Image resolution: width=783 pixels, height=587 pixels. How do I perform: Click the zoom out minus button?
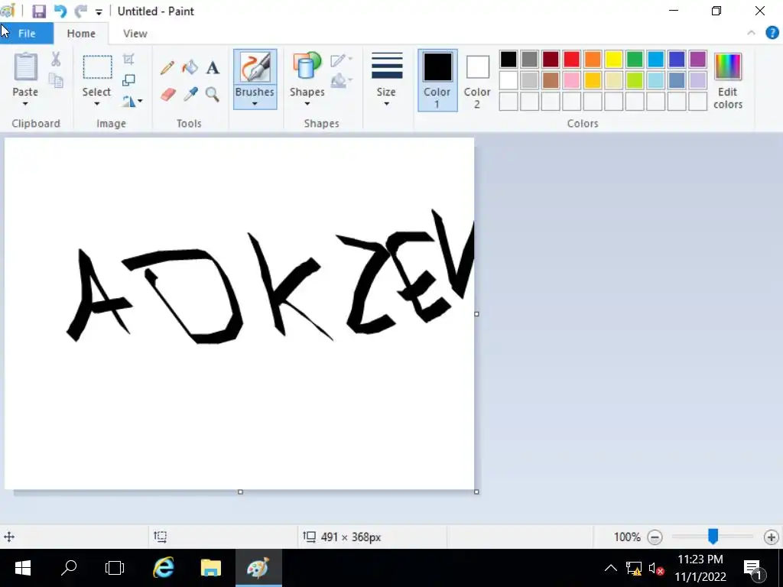pyautogui.click(x=655, y=537)
